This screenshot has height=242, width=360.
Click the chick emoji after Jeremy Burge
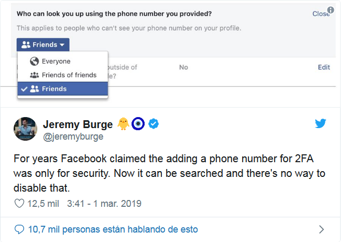(x=124, y=124)
